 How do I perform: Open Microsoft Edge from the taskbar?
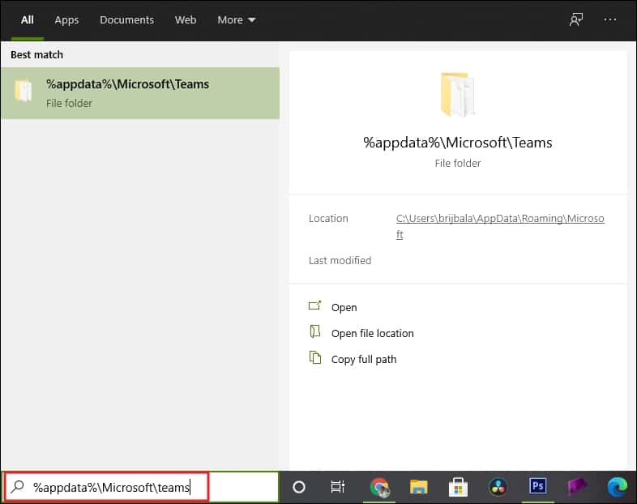click(x=617, y=487)
